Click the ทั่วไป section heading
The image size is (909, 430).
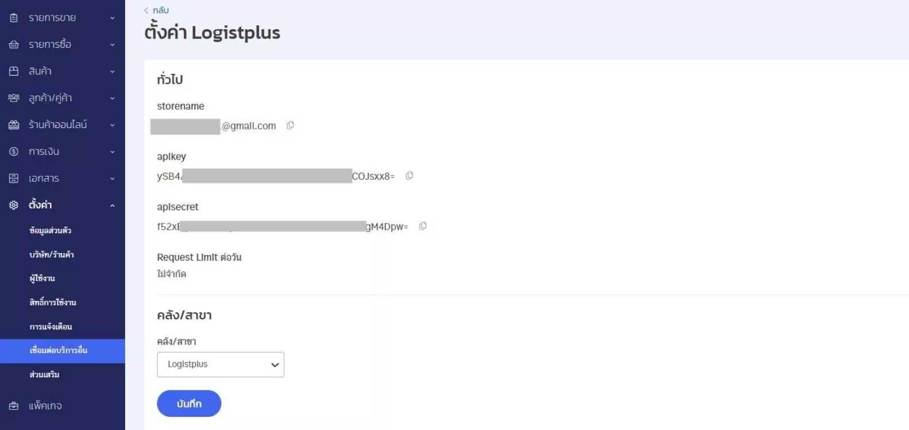coord(169,80)
